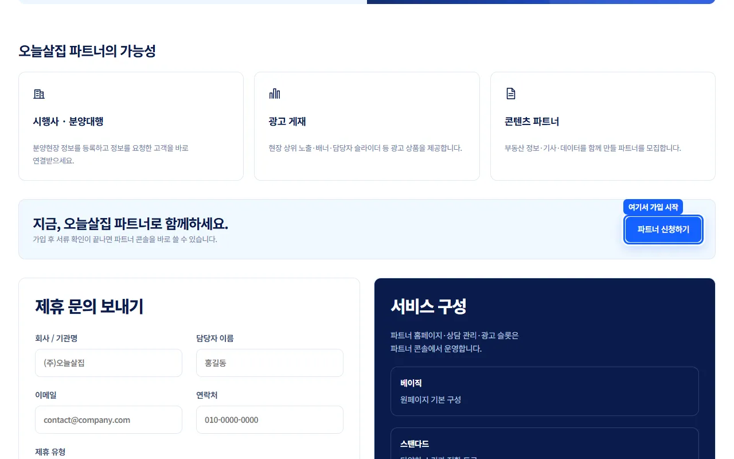
Task: Click the description starting 현장 상위 노출·배너
Action: pyautogui.click(x=365, y=148)
